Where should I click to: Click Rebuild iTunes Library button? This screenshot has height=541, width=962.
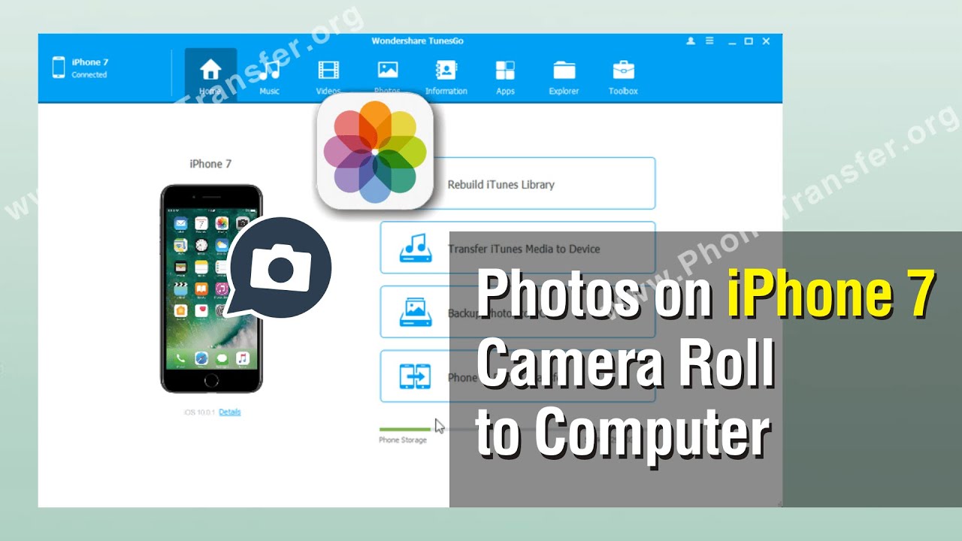[x=518, y=183]
